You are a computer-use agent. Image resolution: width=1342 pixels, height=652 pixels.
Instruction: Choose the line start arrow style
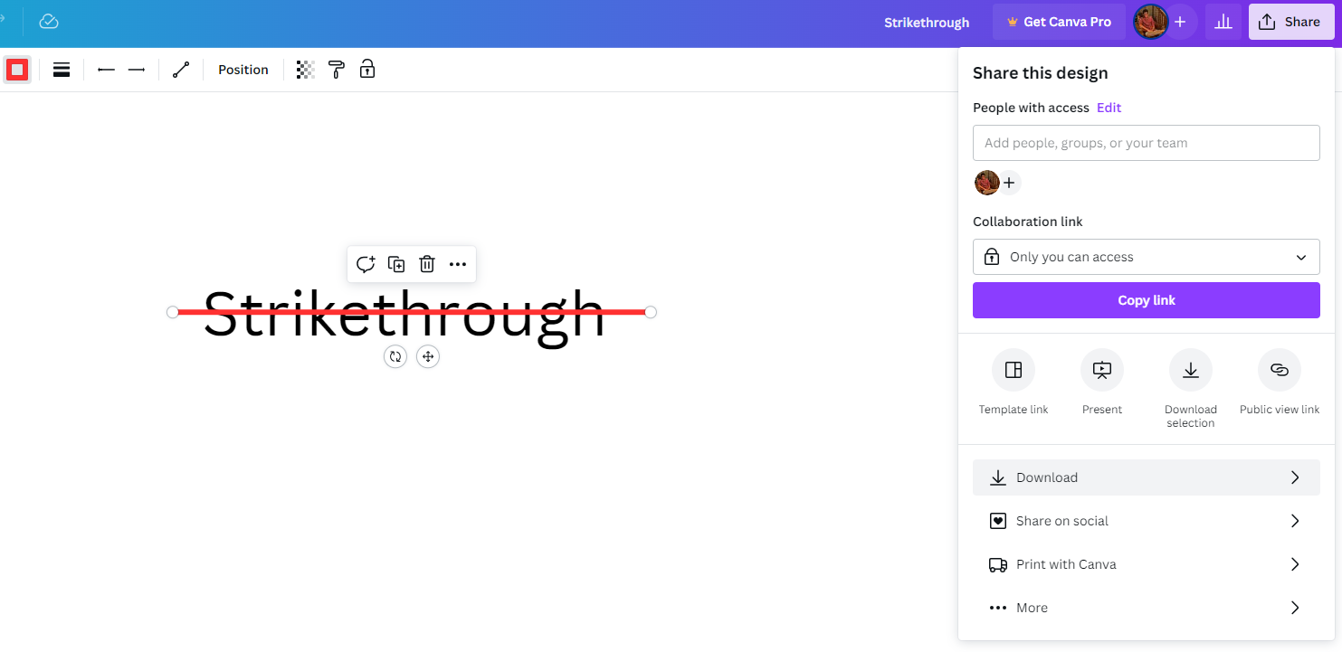tap(106, 70)
